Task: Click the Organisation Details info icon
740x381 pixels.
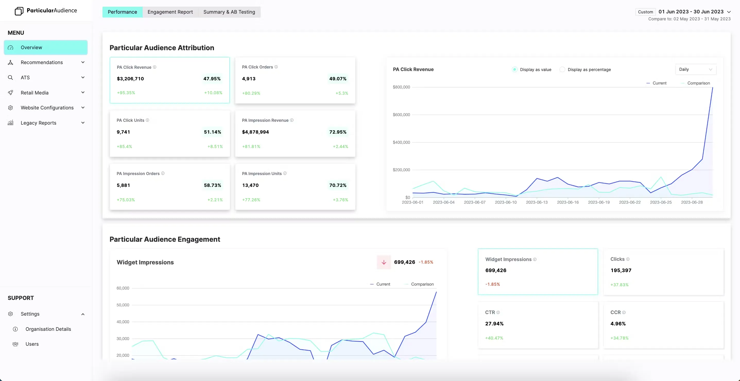Action: pos(15,329)
